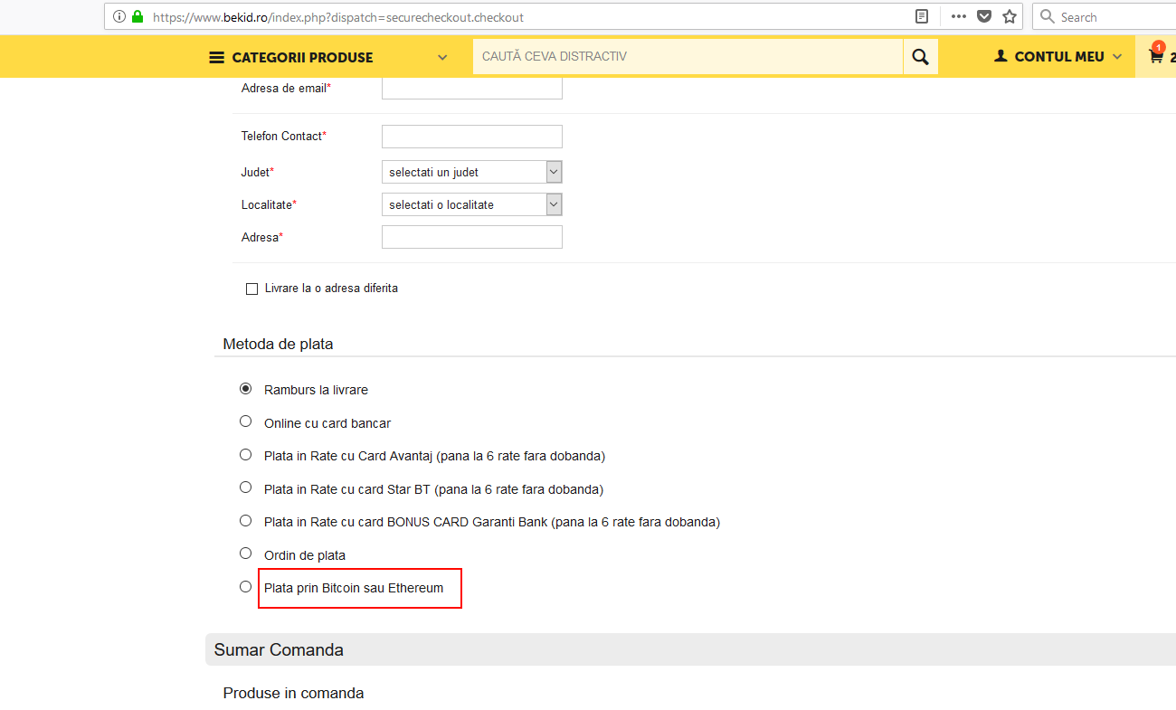This screenshot has width=1176, height=710.
Task: Select Ordin de plata option
Action: click(x=245, y=554)
